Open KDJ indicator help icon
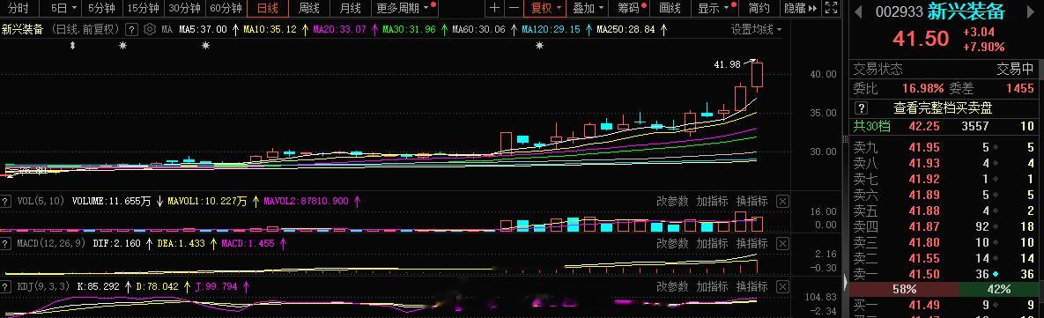The image size is (1044, 318). tap(5, 287)
